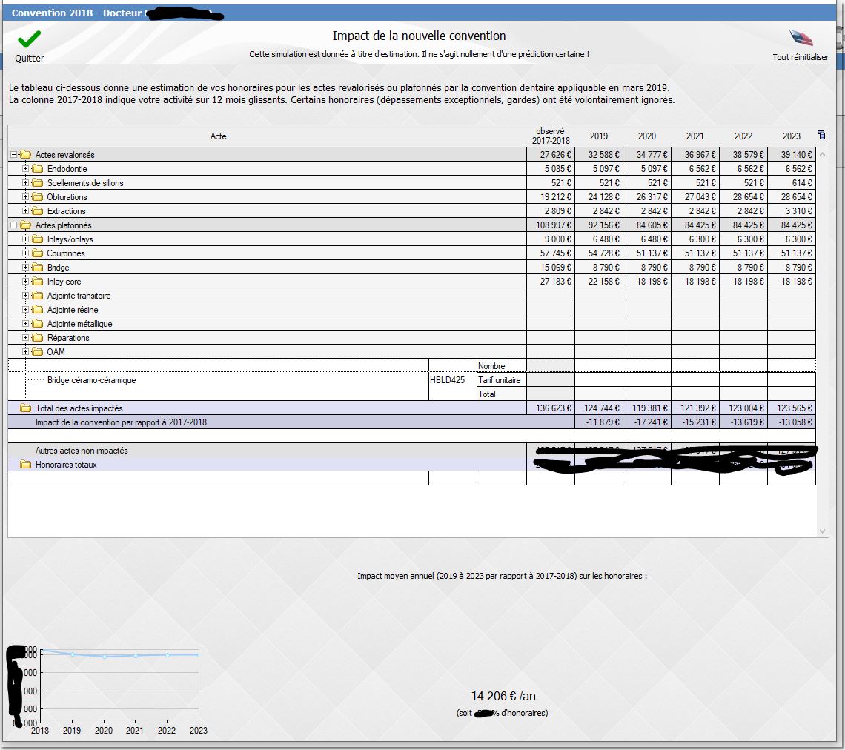
Task: Click the Adjointe métallique folder icon
Action: (x=37, y=323)
